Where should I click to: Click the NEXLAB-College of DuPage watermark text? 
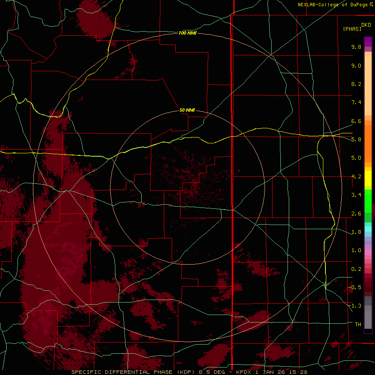click(x=335, y=5)
